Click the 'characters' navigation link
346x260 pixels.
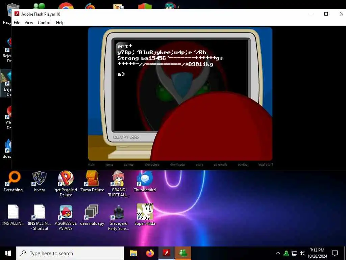(x=152, y=165)
